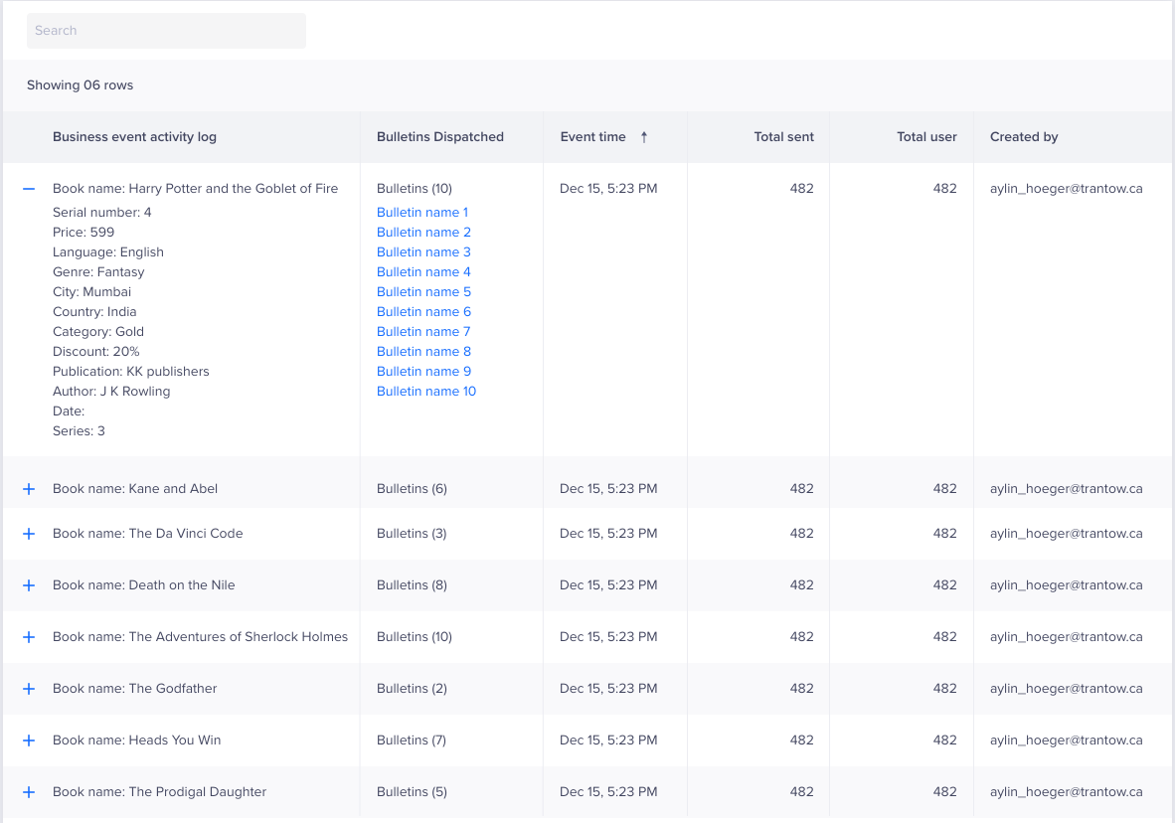Click the Created by column header
The width and height of the screenshot is (1175, 823).
1024,136
